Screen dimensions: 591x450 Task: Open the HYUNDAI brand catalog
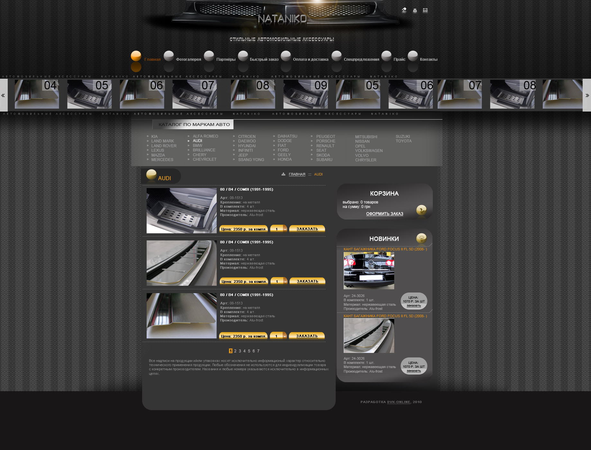point(247,146)
